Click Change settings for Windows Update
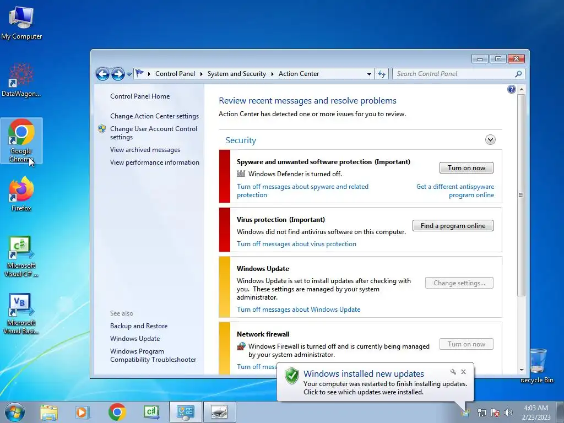 [x=459, y=283]
